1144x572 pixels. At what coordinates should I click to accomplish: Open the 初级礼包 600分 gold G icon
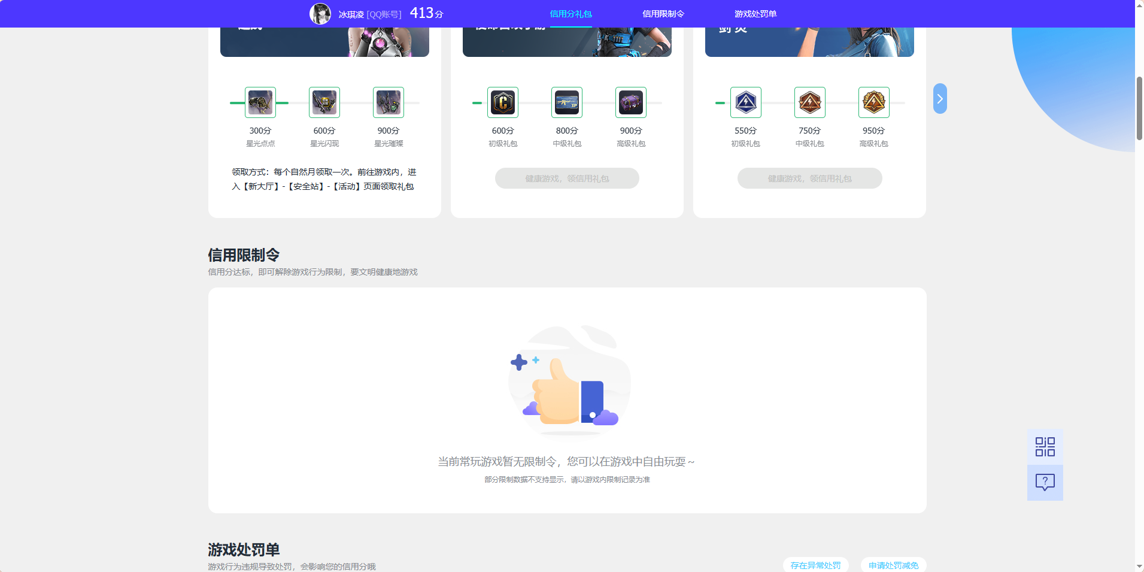pos(503,102)
